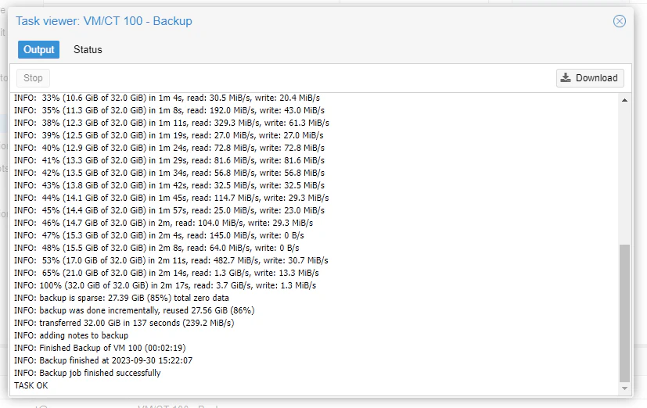The height and width of the screenshot is (408, 647).
Task: Click 'backup is sparse: 27.39 GiB' line
Action: click(121, 298)
